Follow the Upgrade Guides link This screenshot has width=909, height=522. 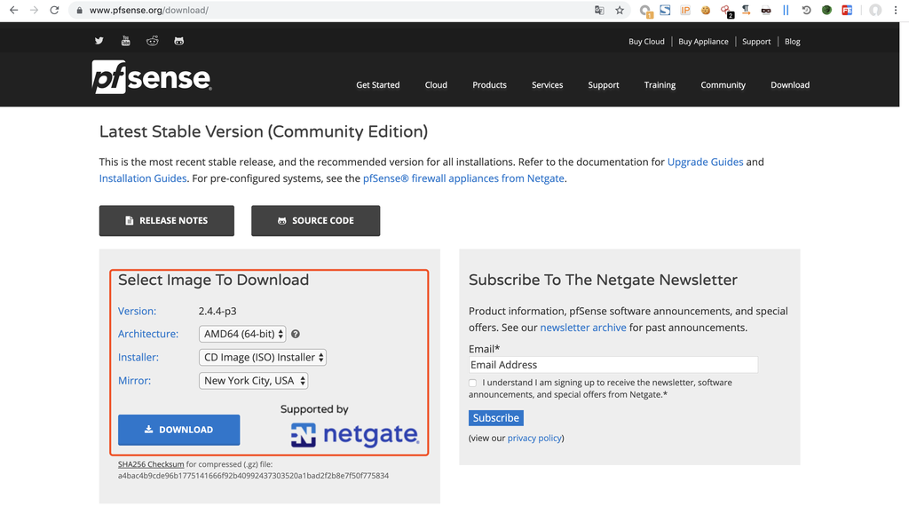(705, 162)
